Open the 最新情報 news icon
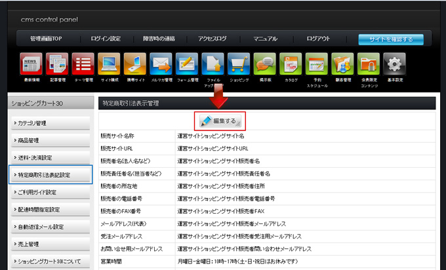This screenshot has height=270, width=446. pos(31,64)
